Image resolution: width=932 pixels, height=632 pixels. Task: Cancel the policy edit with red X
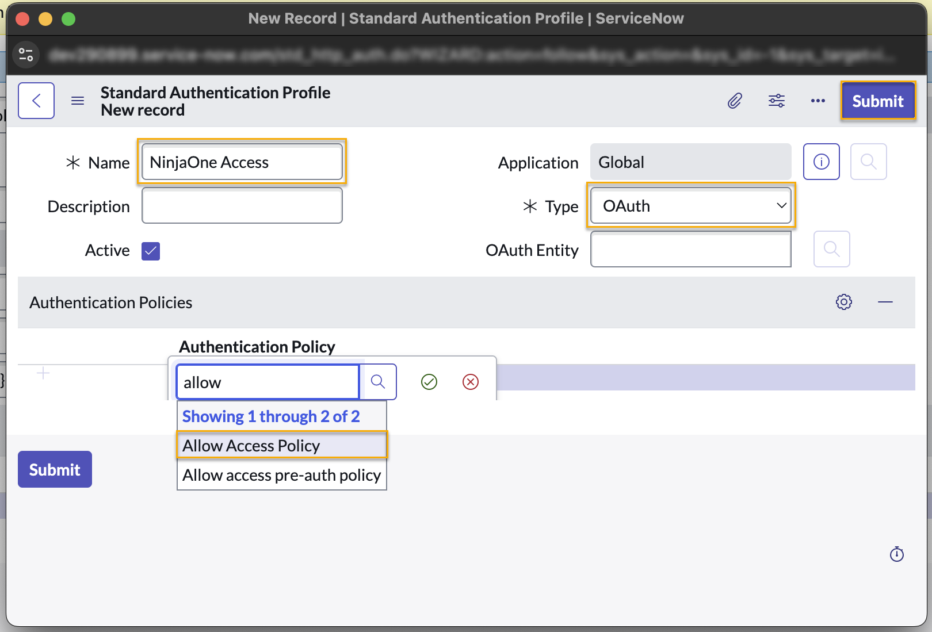pos(471,382)
